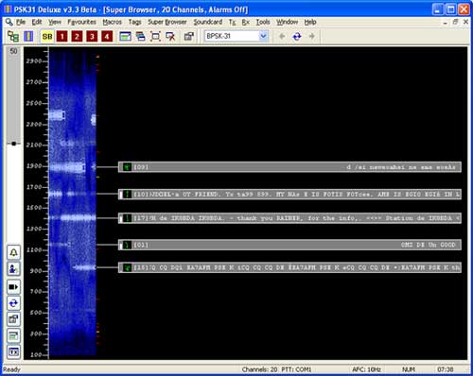Select channel [17] IK0SDA decoded text row
The image size is (473, 376).
pos(289,218)
